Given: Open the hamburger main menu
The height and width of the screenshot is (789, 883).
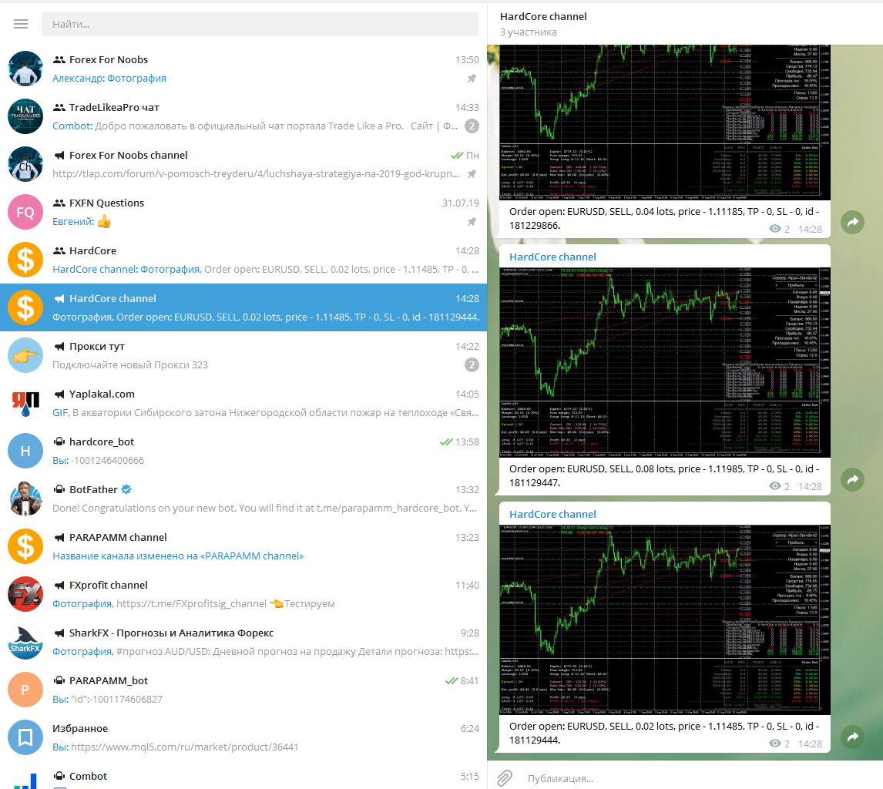Looking at the screenshot, I should (21, 24).
